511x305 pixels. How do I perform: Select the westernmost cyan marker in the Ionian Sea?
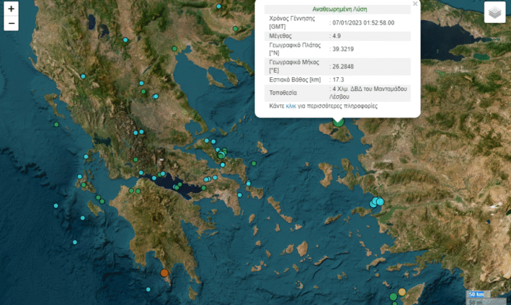(x=56, y=205)
